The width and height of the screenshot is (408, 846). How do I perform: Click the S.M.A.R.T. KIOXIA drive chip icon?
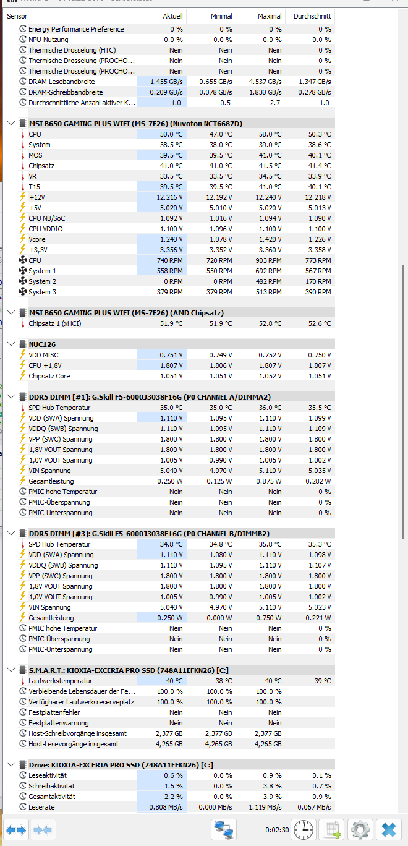(x=23, y=670)
